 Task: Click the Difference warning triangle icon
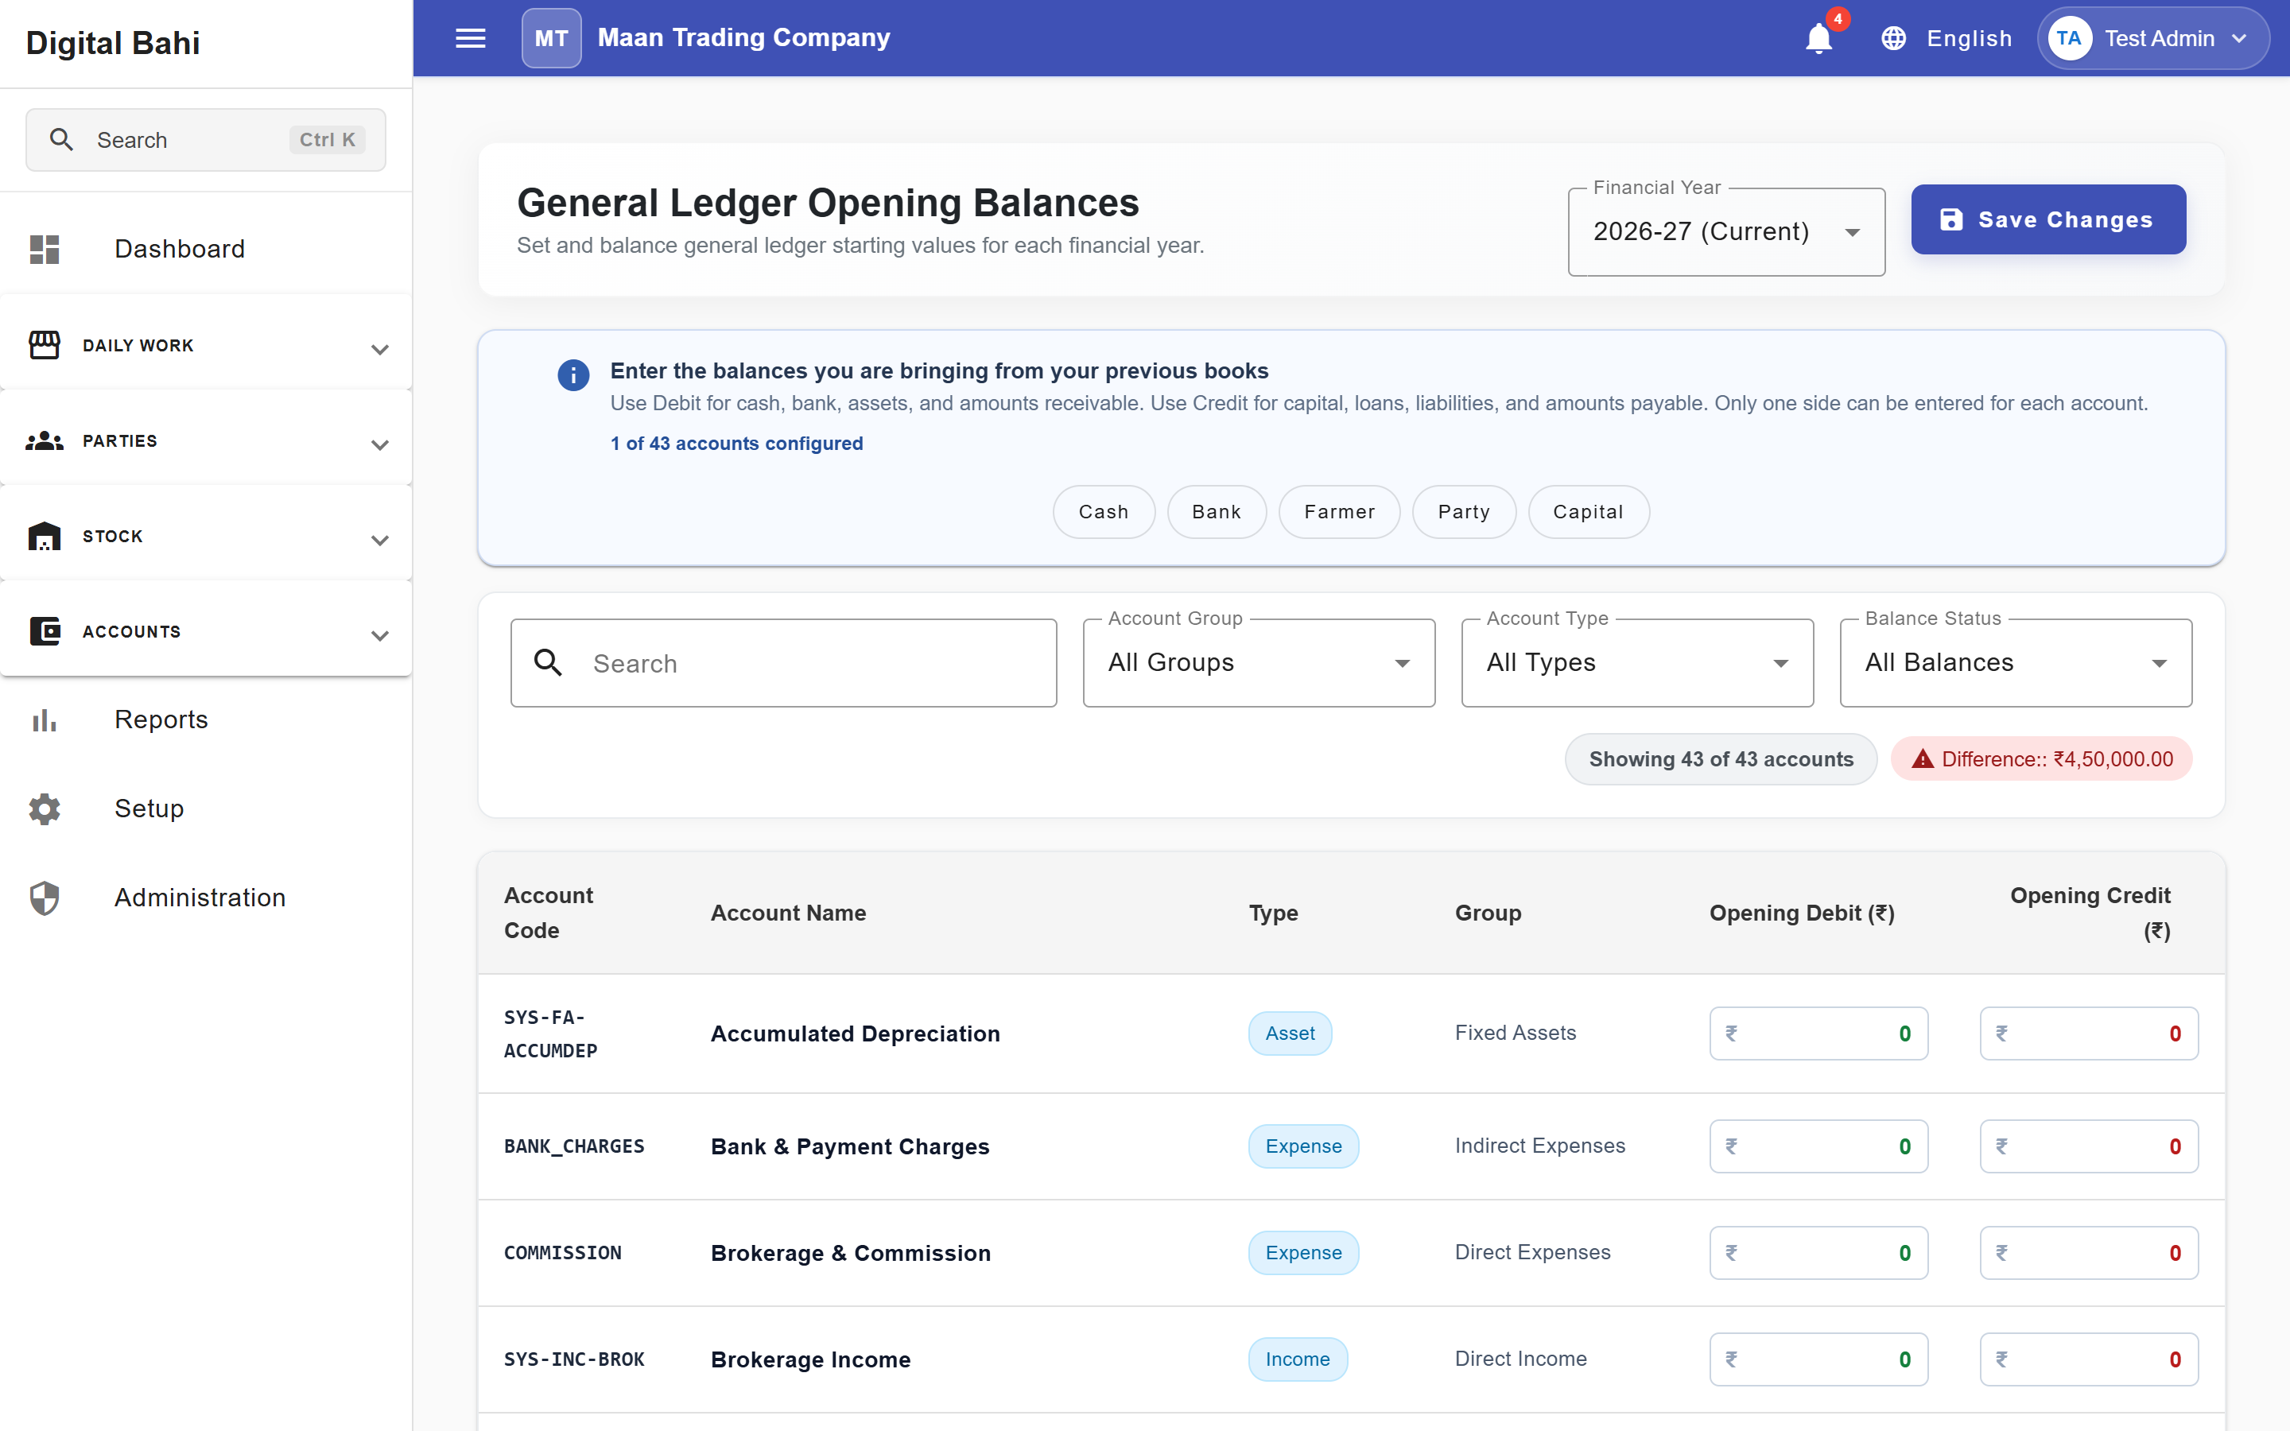pyautogui.click(x=1922, y=759)
